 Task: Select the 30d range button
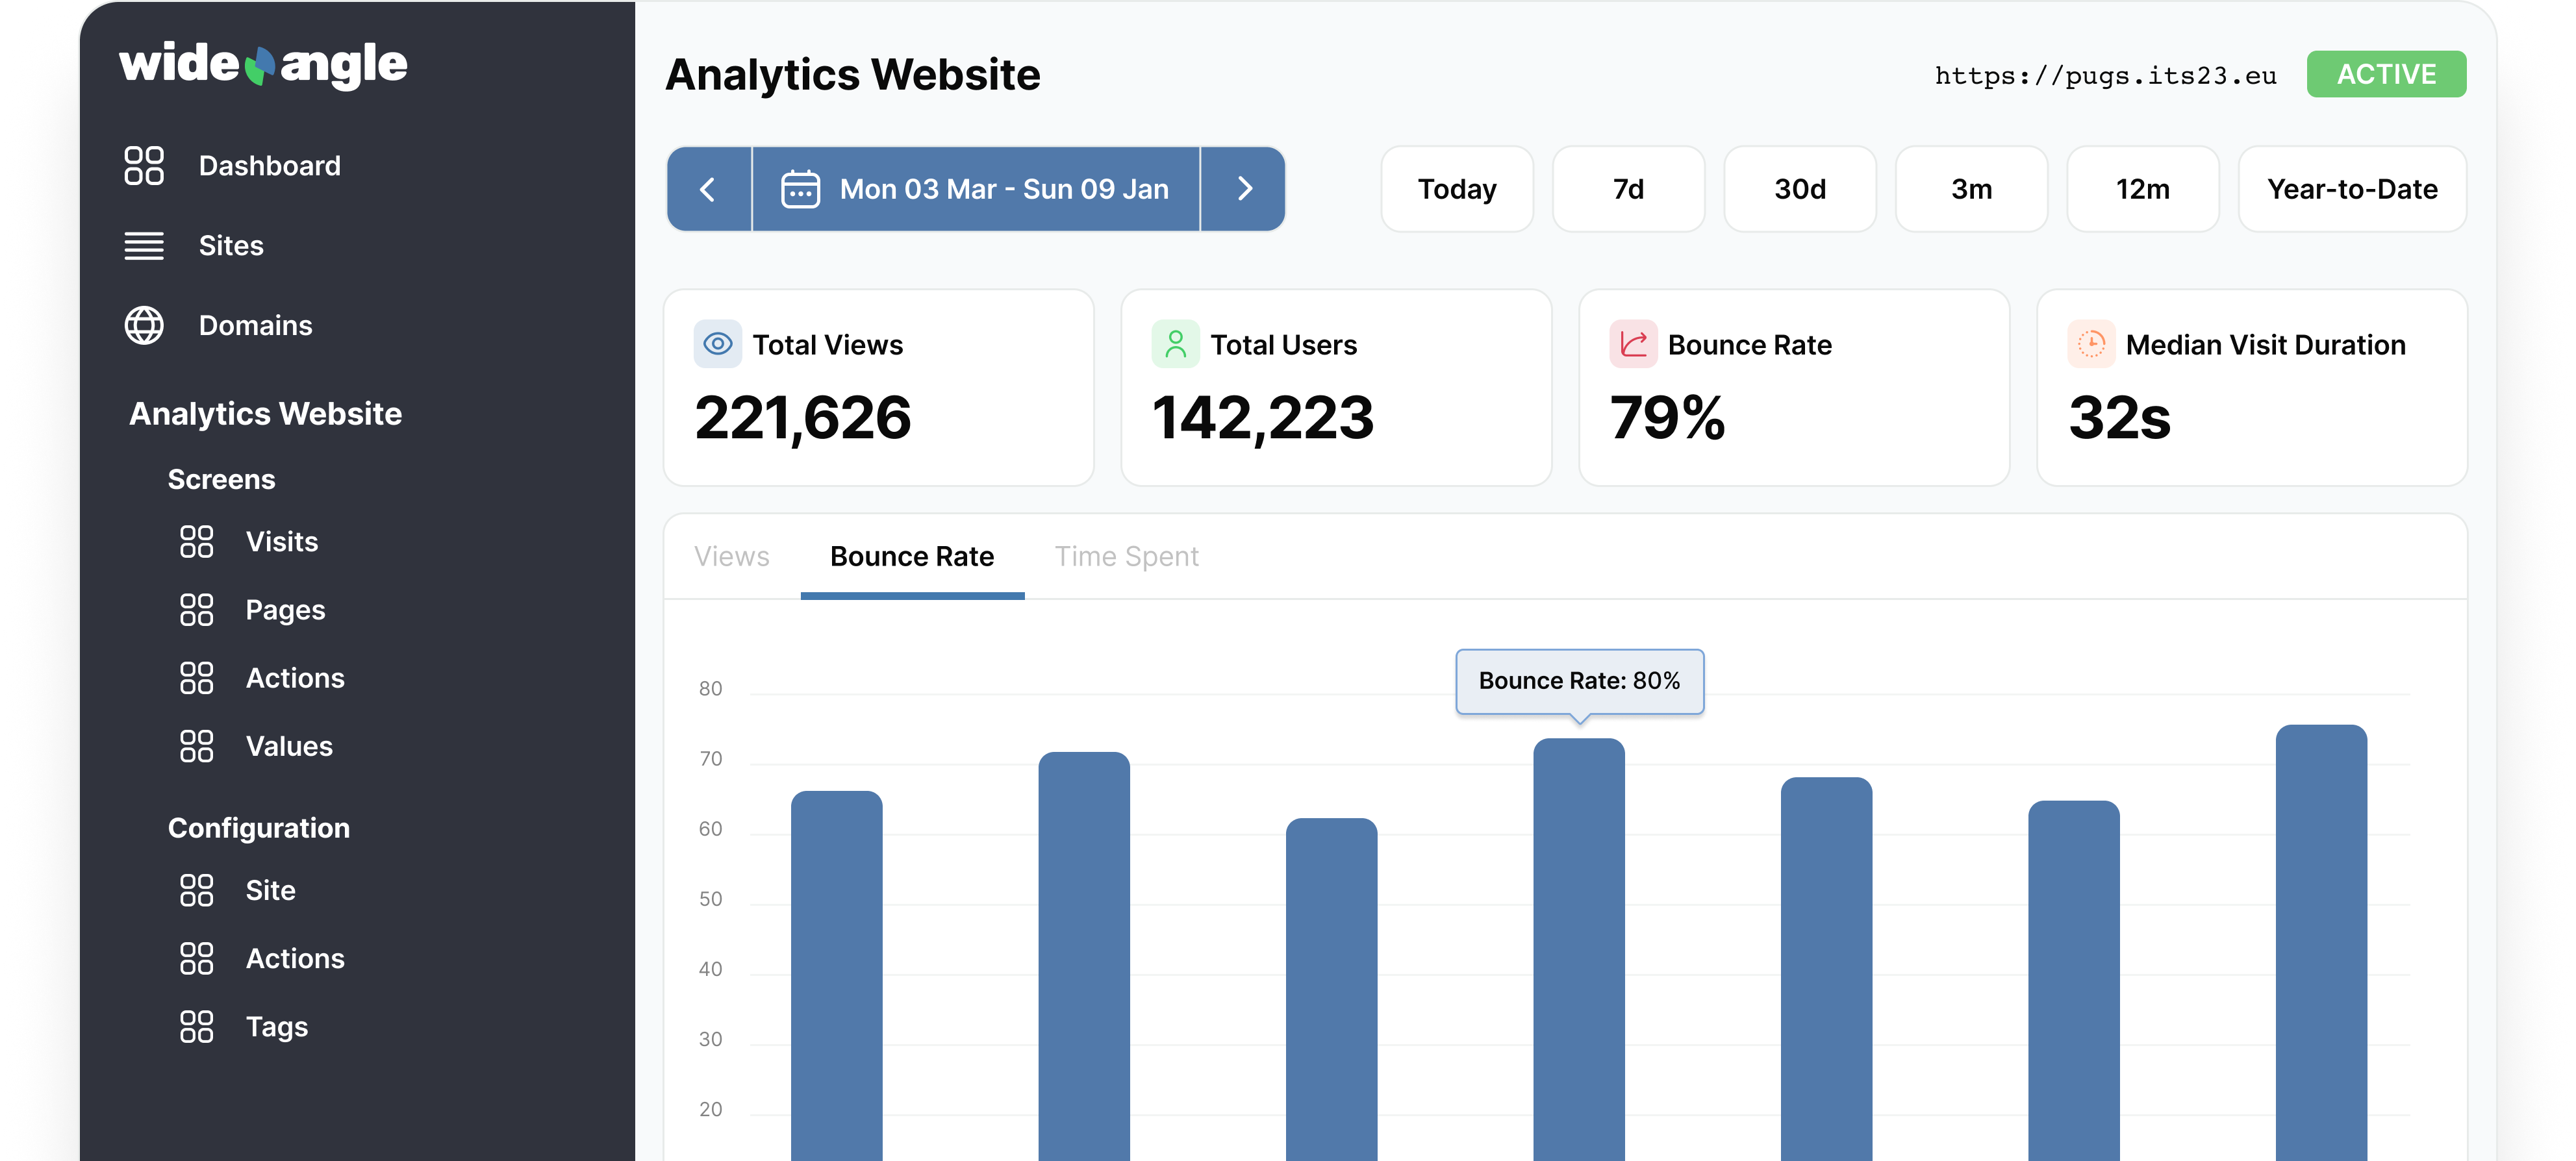(1800, 189)
